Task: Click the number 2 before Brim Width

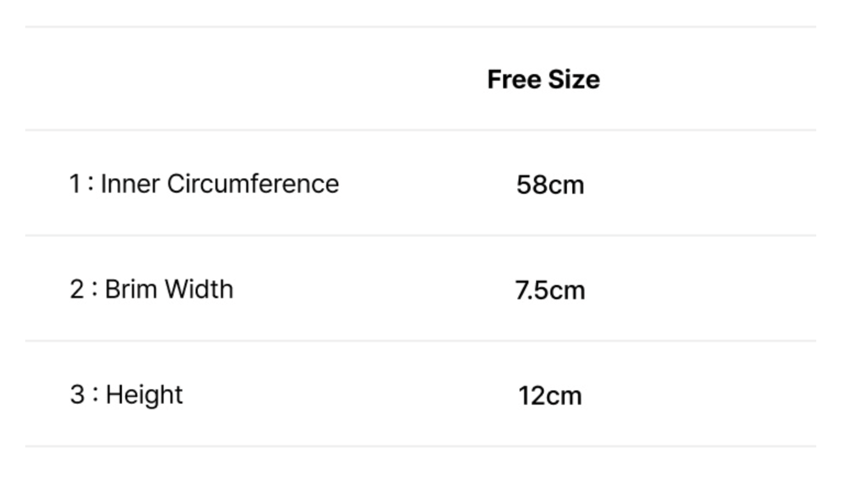Action: 77,289
